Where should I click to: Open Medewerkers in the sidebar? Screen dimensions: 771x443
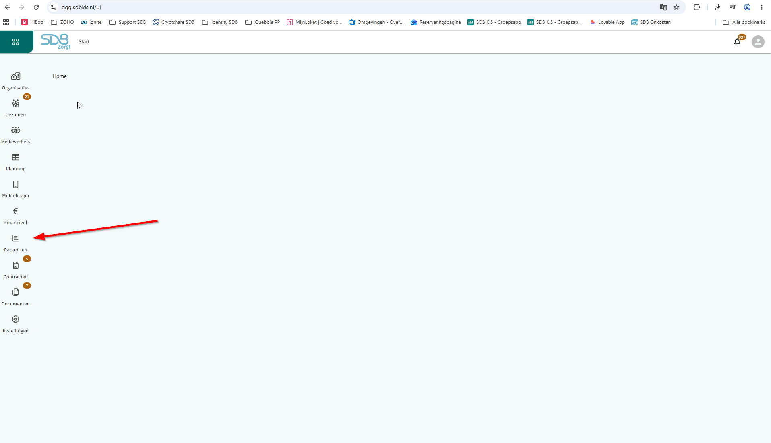(16, 135)
